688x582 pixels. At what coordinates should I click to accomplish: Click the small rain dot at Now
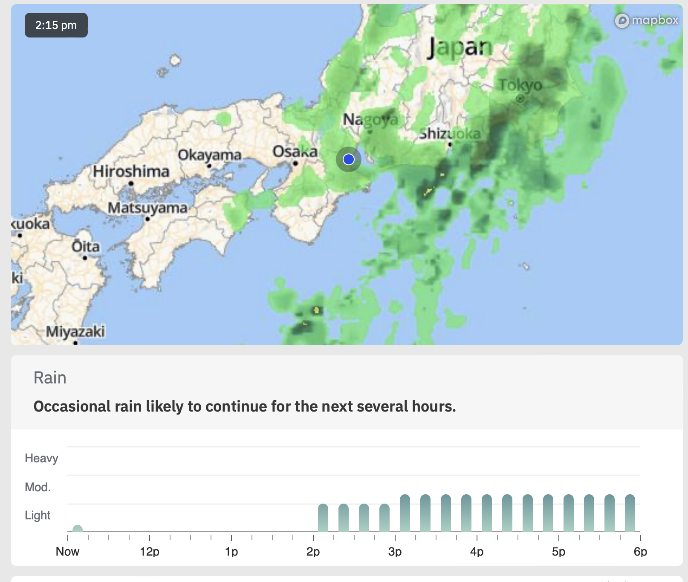tap(78, 529)
